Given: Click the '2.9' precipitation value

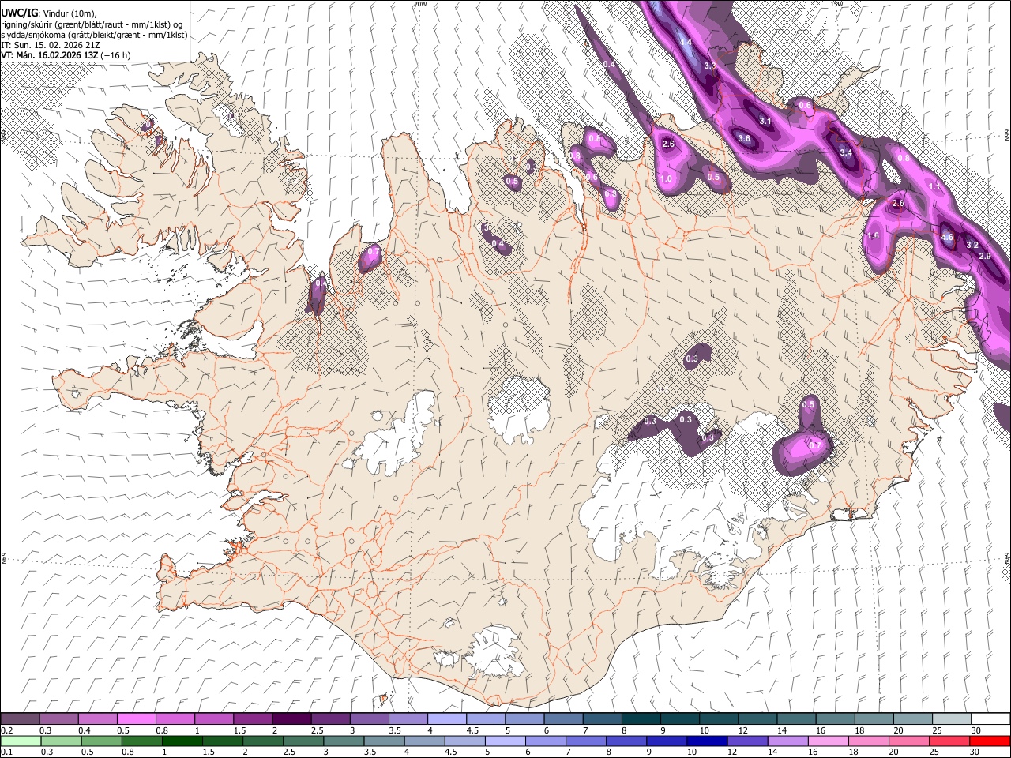Looking at the screenshot, I should (x=985, y=257).
